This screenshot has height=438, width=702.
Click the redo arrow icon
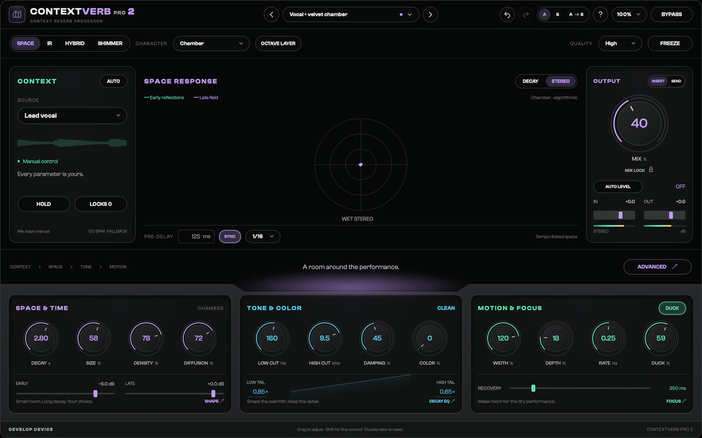pyautogui.click(x=525, y=15)
